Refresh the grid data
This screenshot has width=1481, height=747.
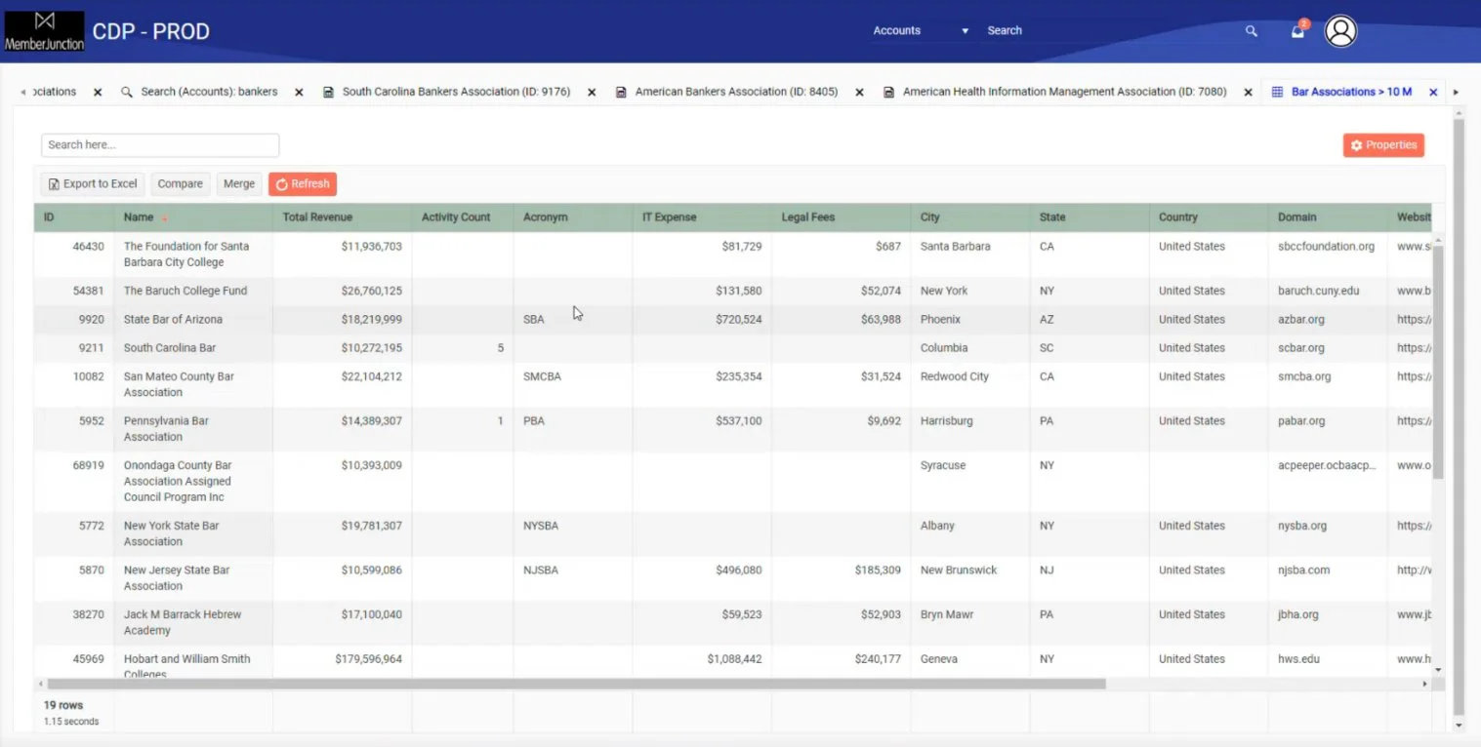coord(303,184)
